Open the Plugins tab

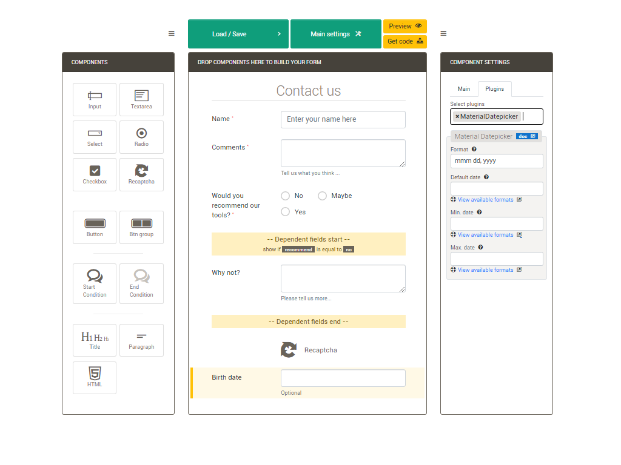click(x=494, y=89)
